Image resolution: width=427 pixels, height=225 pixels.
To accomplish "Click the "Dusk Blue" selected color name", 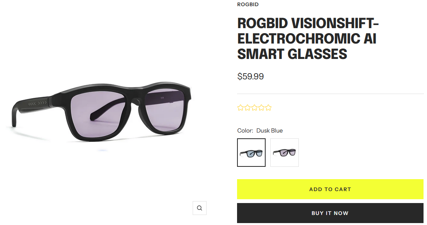I will pos(269,131).
